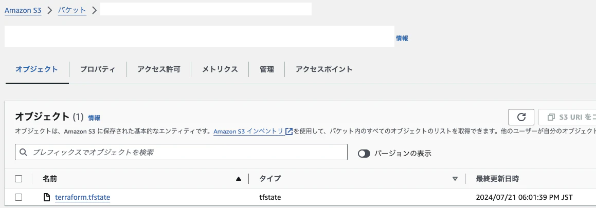
Task: Click the external link icon after インベントリ
Action: tap(289, 131)
